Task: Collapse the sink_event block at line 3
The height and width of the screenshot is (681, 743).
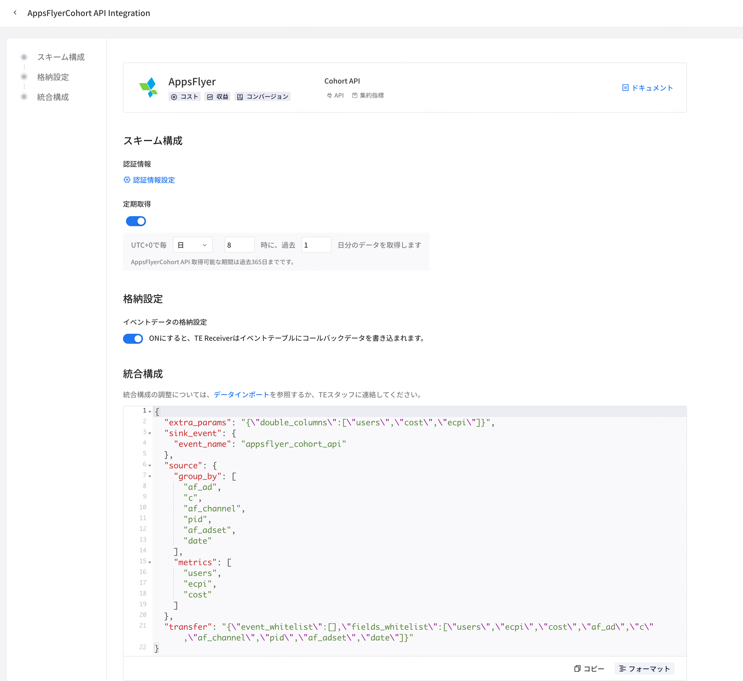Action: [150, 433]
